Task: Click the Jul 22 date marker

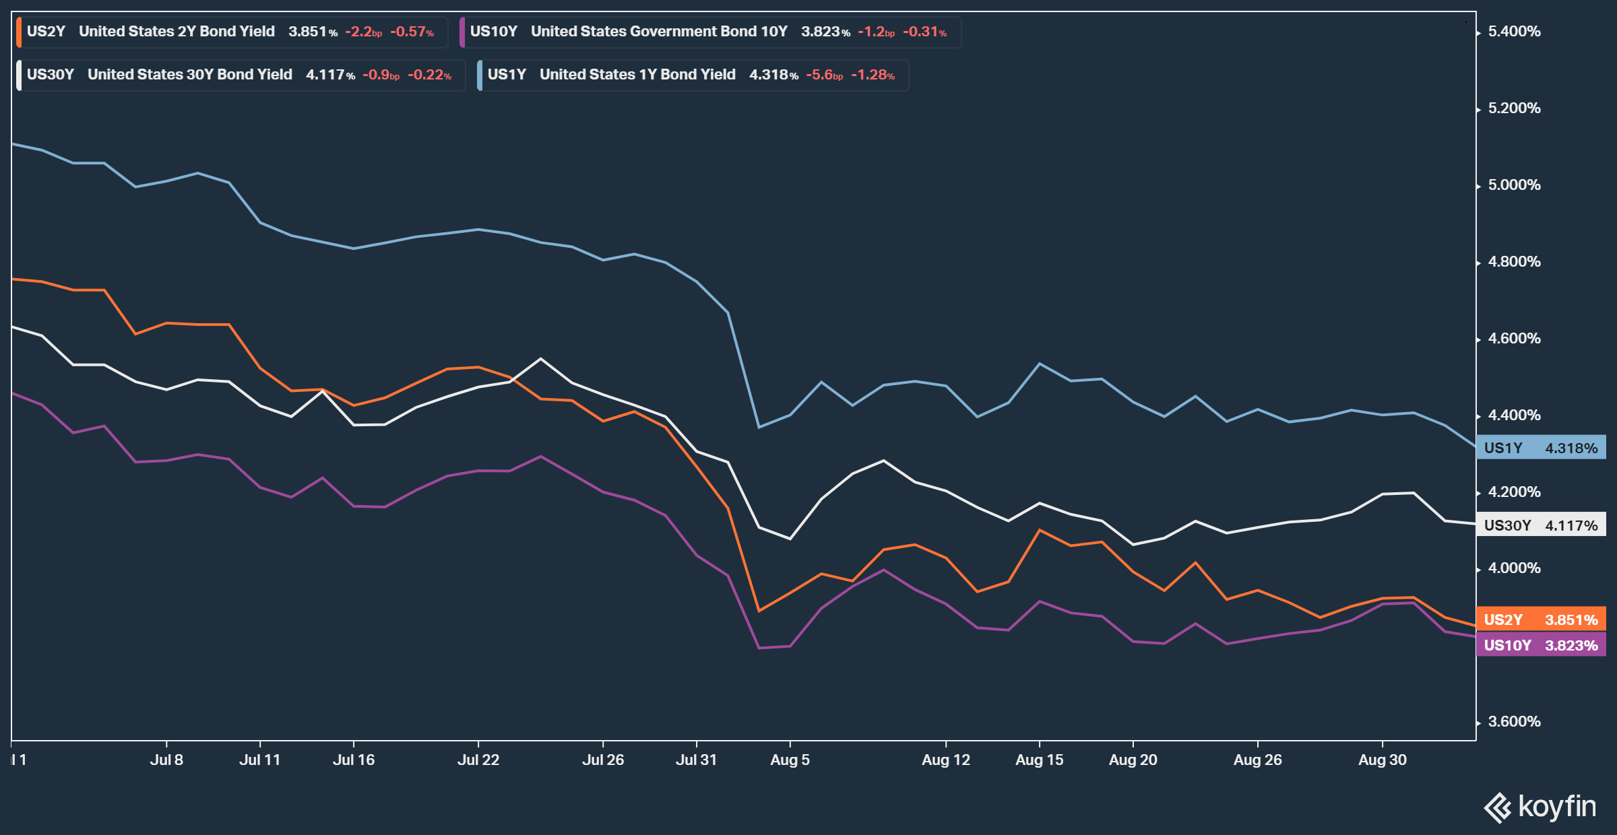Action: (x=478, y=760)
